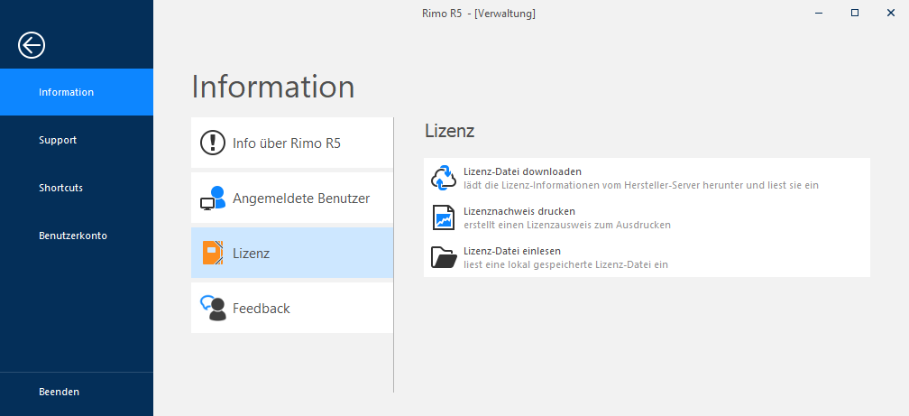Image resolution: width=909 pixels, height=416 pixels.
Task: Click text 'liest eine lokal gespeicherte Lizenz-Datei ein'
Action: pos(565,264)
